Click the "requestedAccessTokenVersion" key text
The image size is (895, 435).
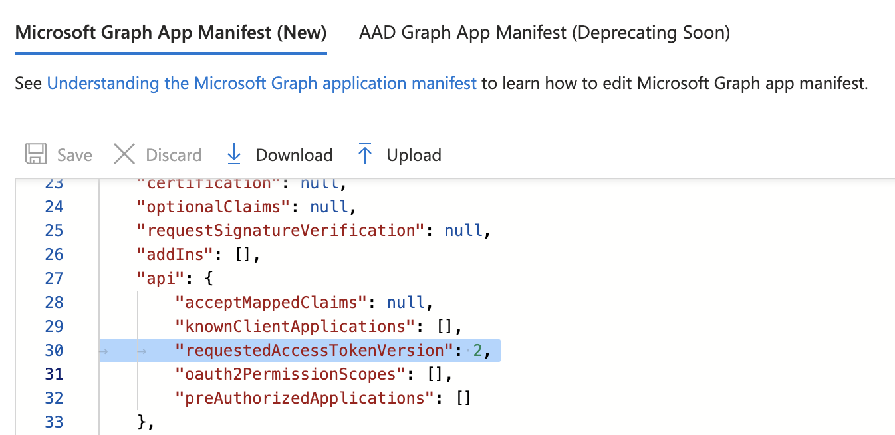coord(315,350)
